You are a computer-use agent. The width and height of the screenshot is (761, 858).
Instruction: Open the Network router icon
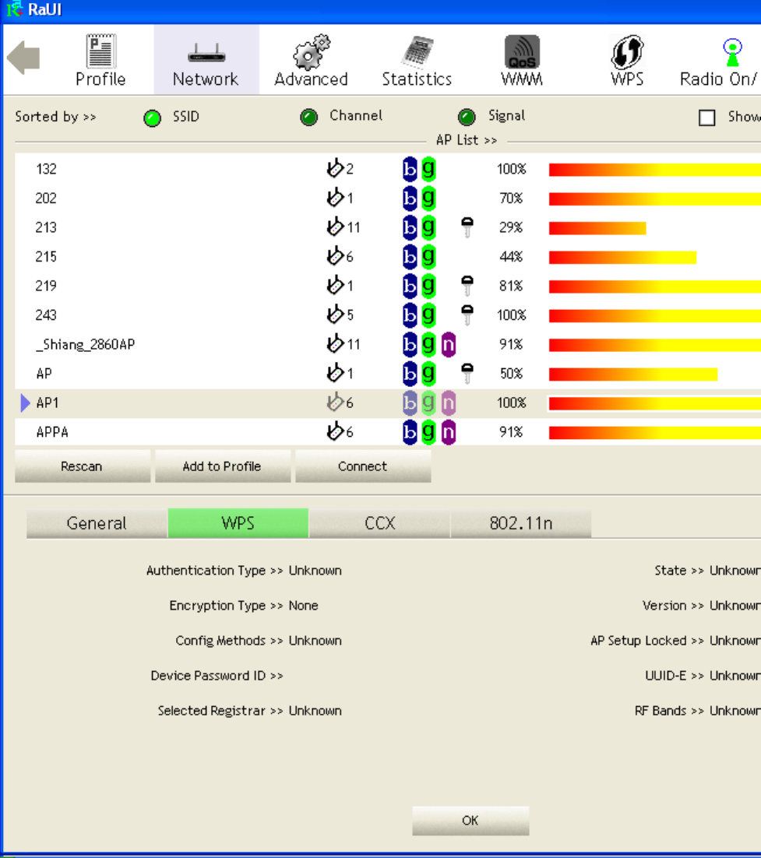206,53
